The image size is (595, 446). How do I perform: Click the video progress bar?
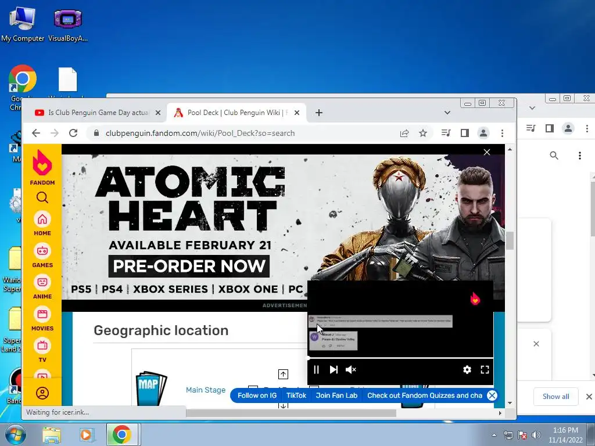400,358
